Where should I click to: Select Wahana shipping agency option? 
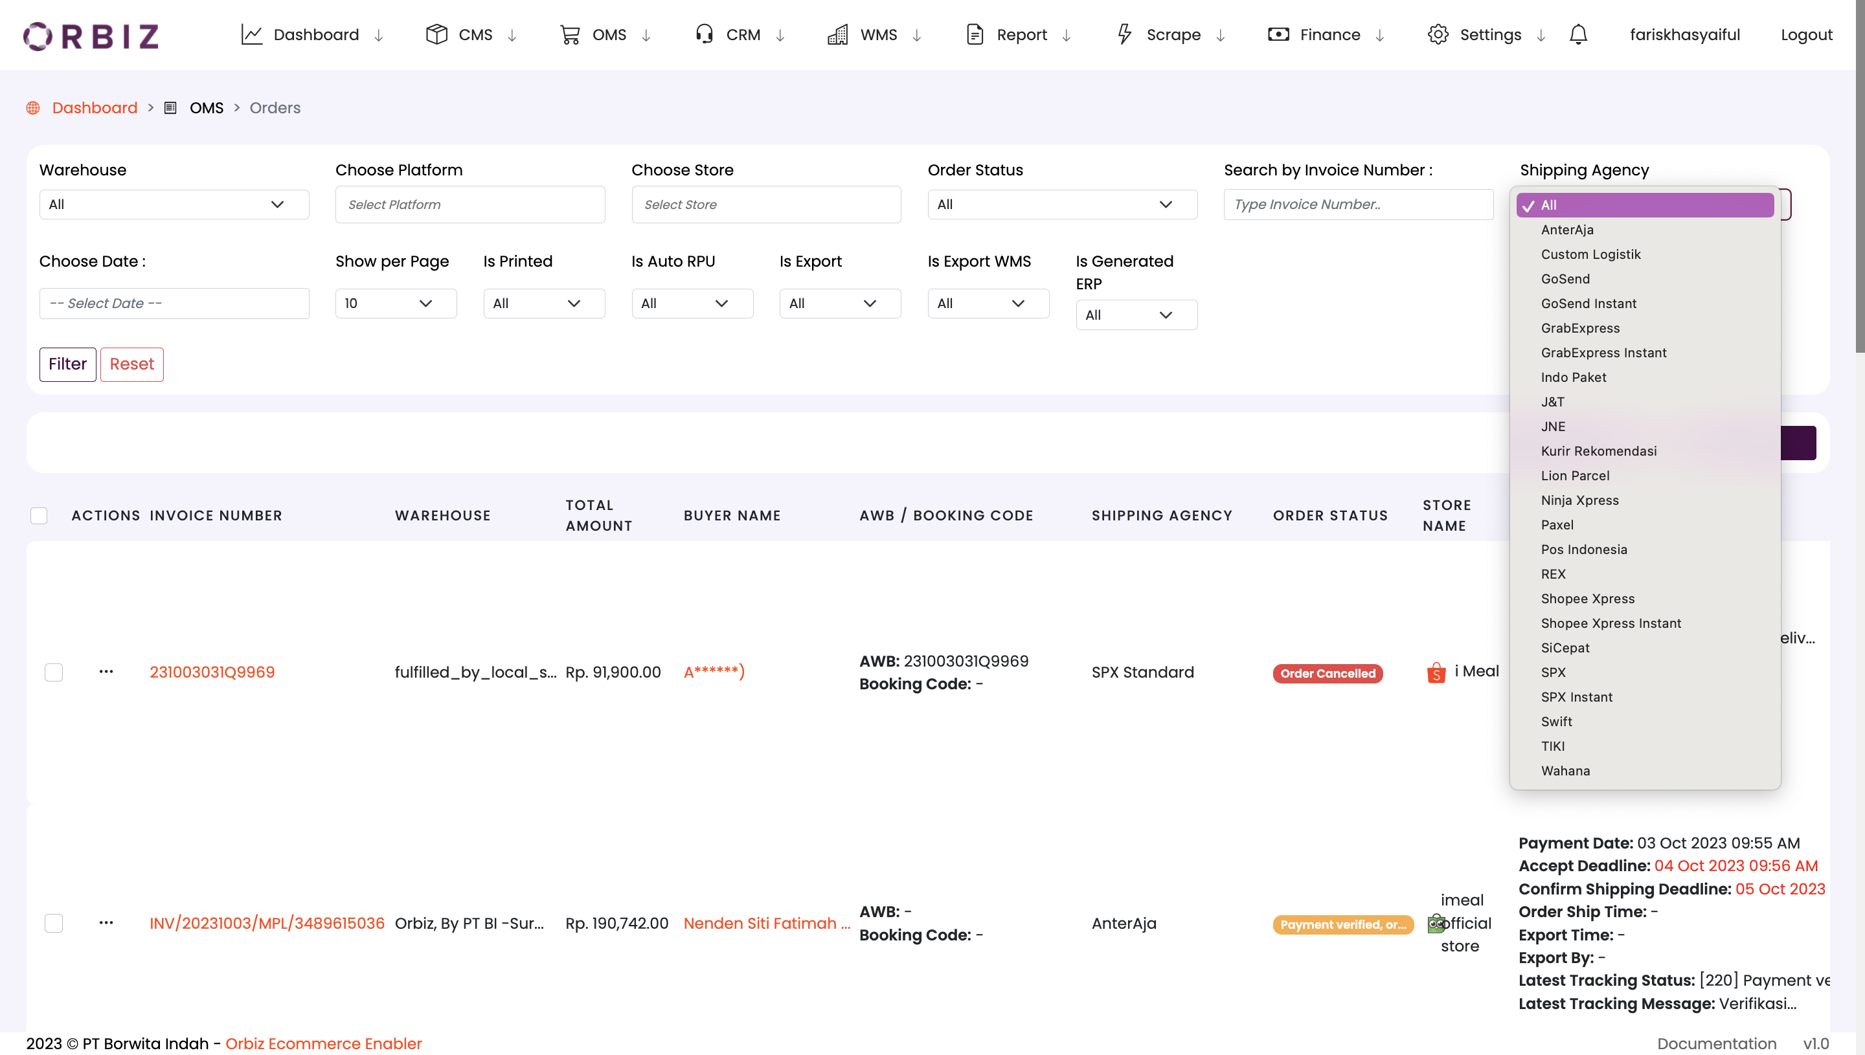point(1645,771)
